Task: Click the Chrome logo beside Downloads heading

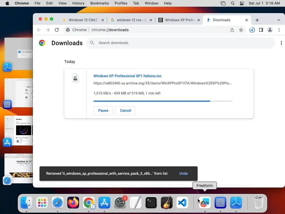Action: click(42, 43)
